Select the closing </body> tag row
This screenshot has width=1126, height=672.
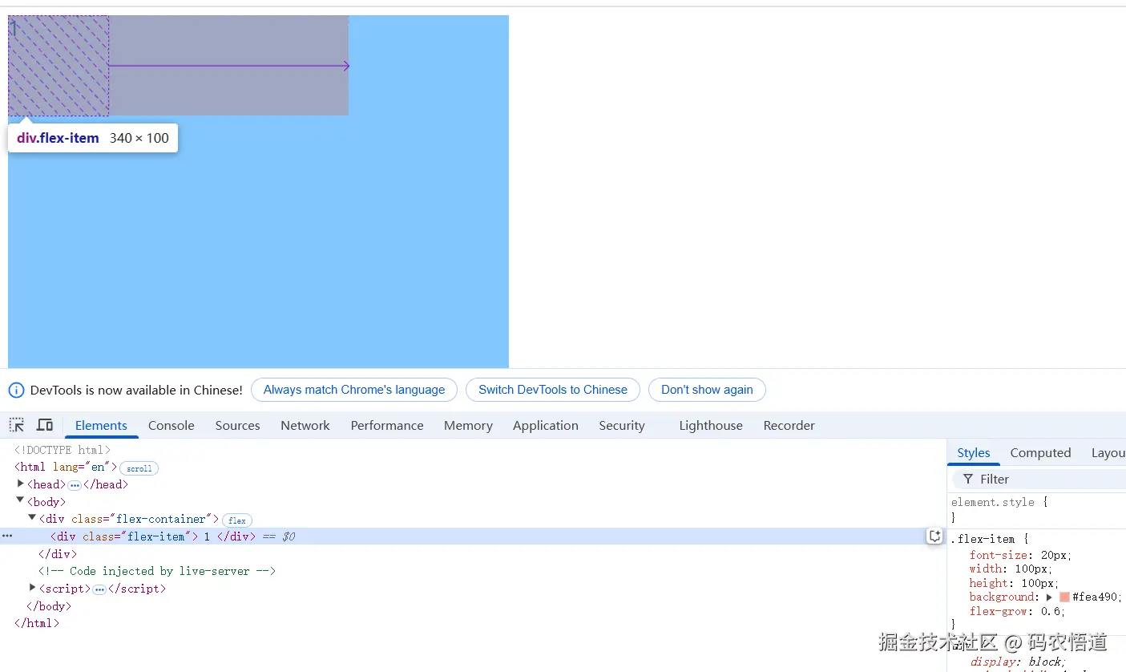[x=49, y=606]
